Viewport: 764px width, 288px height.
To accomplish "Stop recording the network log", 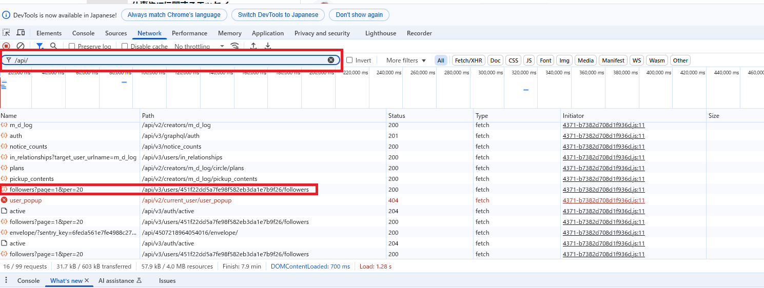I will pos(6,46).
